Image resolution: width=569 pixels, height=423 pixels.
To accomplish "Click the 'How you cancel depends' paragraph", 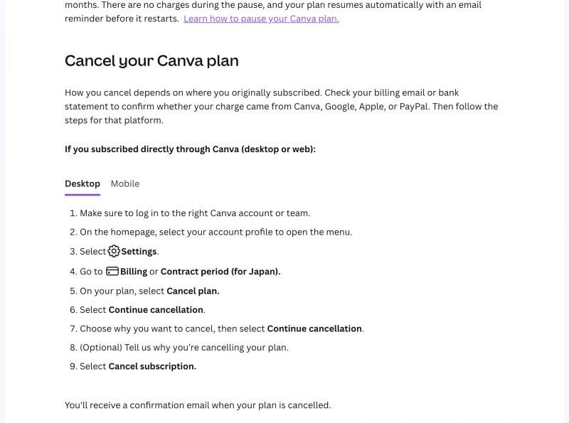I will click(x=281, y=107).
